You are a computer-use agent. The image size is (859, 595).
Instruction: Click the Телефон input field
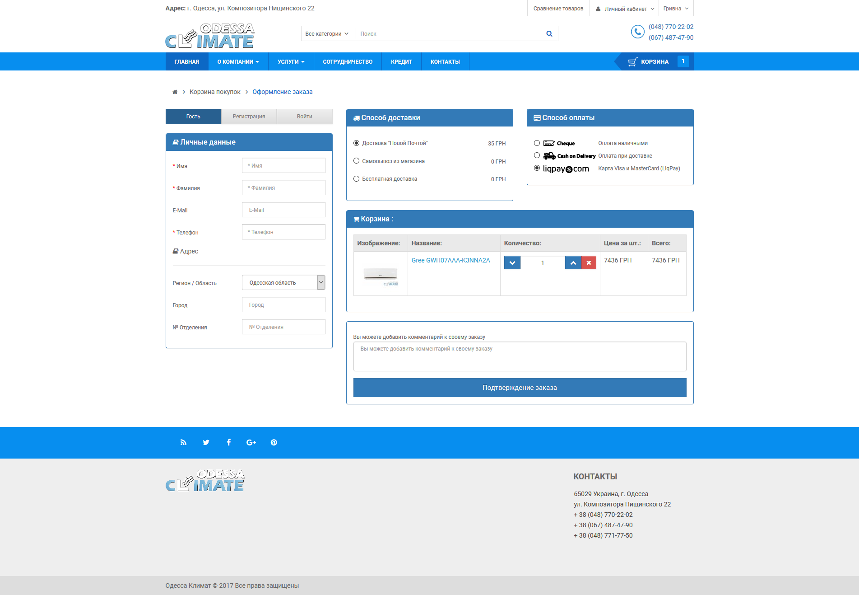point(283,232)
